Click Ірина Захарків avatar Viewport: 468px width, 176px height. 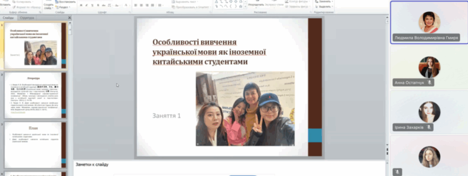(x=429, y=112)
